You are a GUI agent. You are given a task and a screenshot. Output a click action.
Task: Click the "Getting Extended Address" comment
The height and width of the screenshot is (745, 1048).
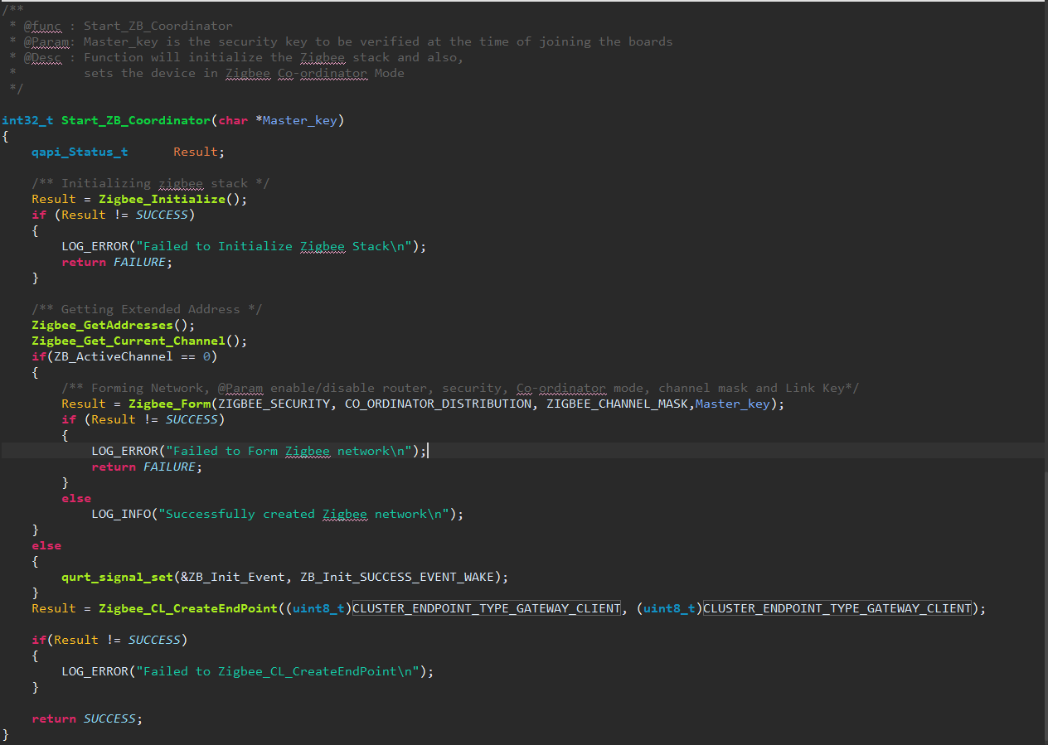[147, 309]
